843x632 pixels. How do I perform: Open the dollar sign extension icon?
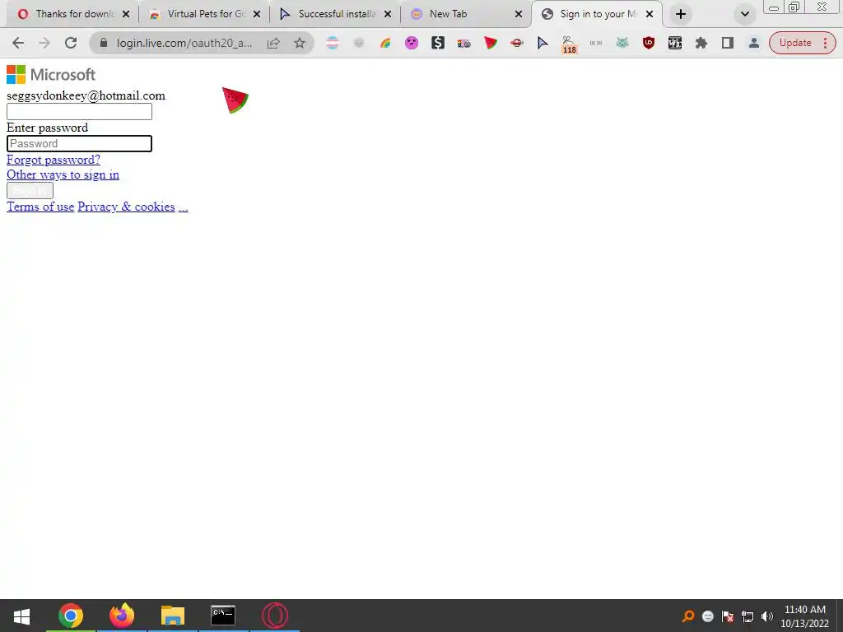pyautogui.click(x=438, y=43)
